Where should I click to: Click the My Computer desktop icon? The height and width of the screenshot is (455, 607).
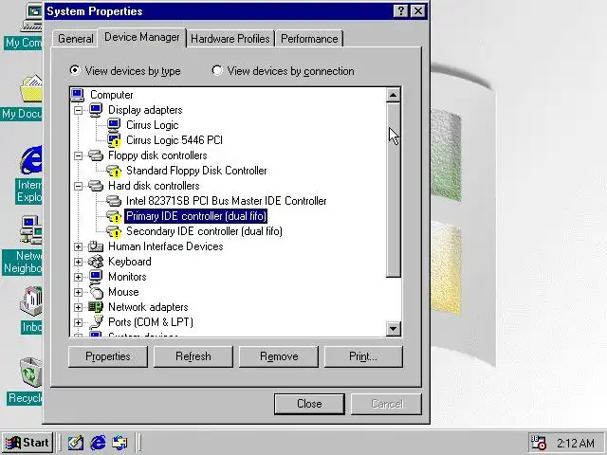pos(31,17)
